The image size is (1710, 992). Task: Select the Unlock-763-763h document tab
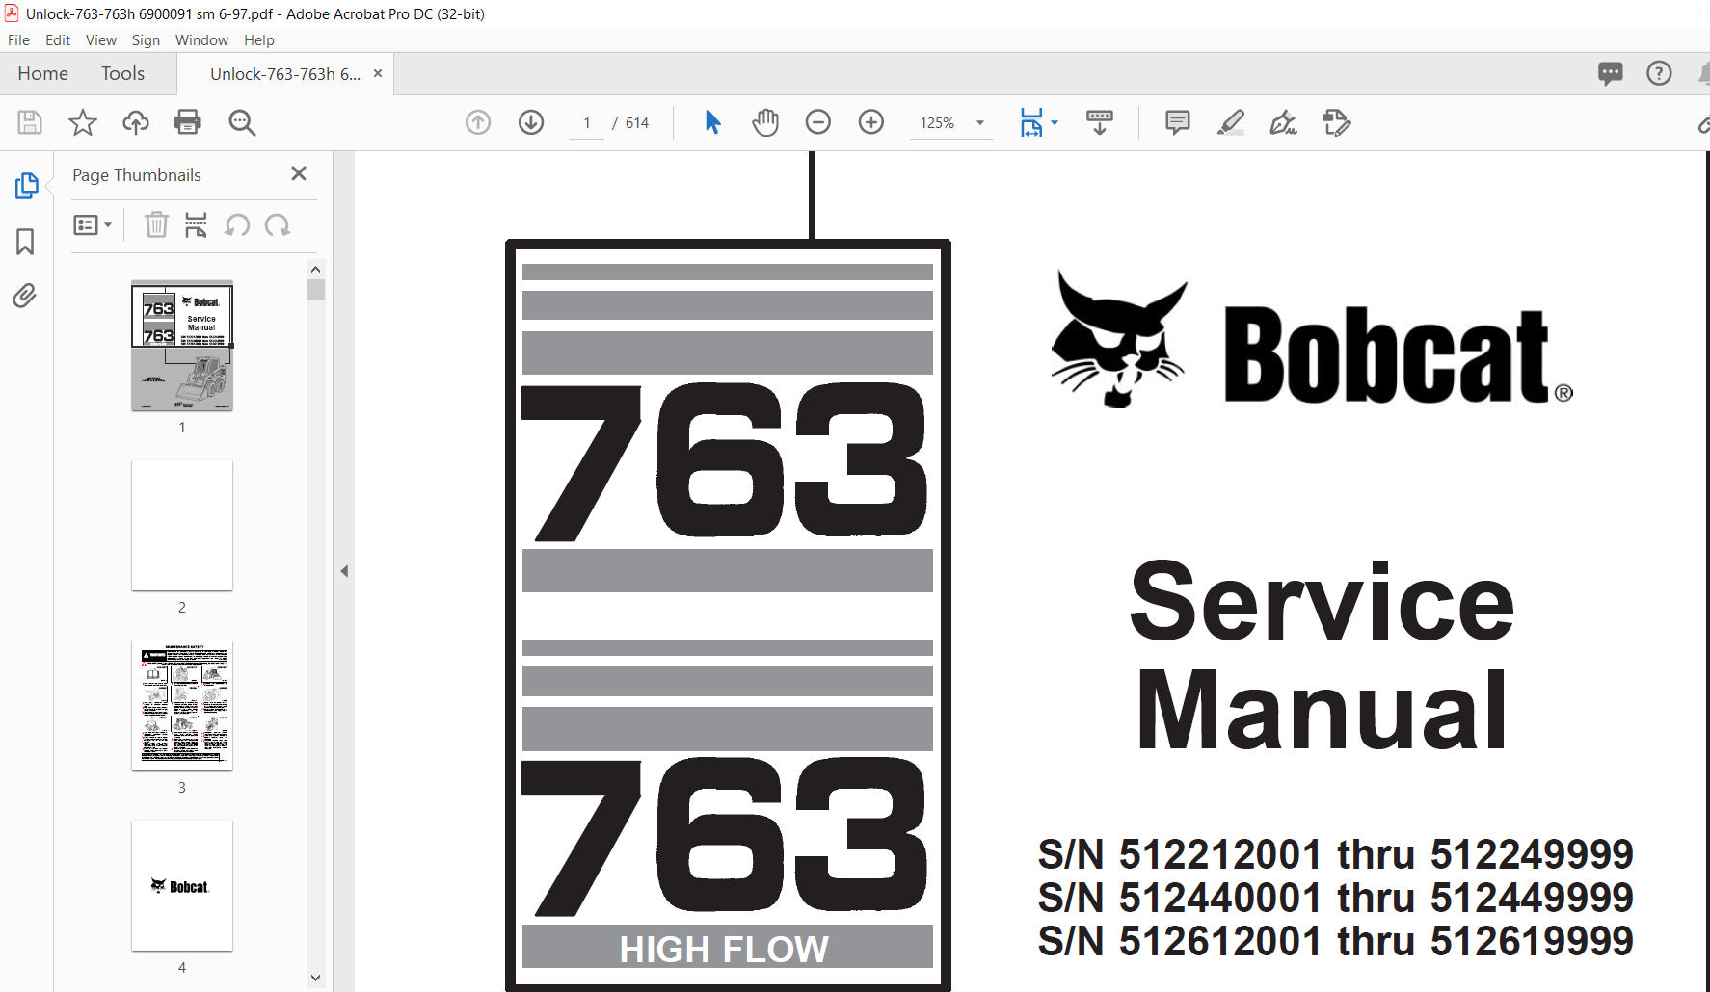285,74
